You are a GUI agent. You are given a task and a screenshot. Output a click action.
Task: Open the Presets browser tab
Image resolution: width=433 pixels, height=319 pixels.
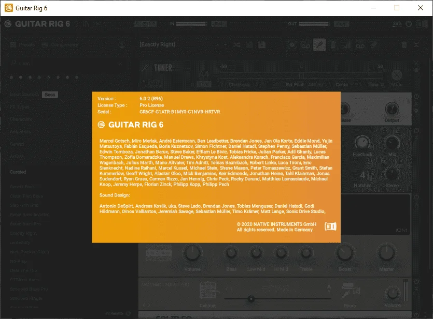22,45
